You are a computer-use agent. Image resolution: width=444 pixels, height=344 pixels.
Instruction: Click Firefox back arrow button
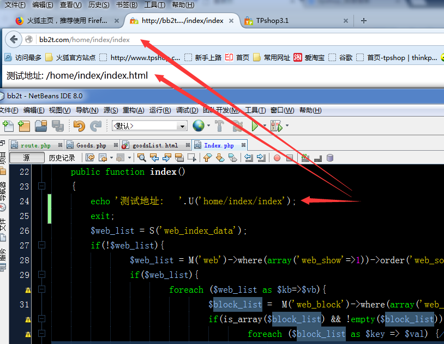point(14,39)
